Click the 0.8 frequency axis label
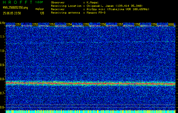Image resolution: width=178 pixels, height=113 pixels. [x=3, y=79]
